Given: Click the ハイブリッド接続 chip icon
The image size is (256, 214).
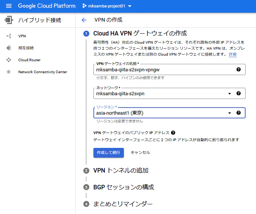Looking at the screenshot, I should 9,20.
